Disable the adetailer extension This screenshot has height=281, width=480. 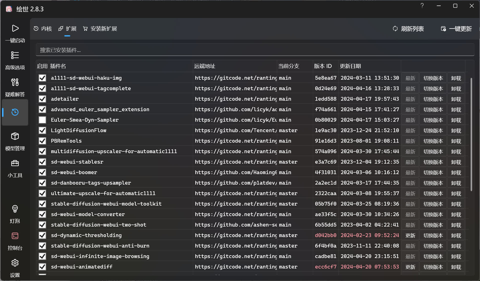pos(42,99)
